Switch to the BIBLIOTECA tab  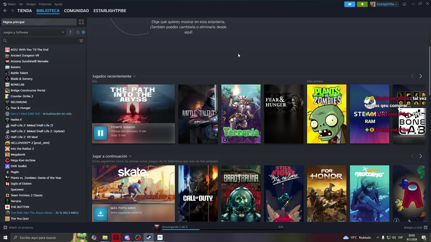(x=48, y=11)
